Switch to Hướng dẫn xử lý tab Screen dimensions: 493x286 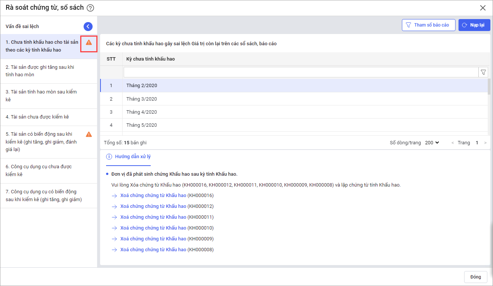133,157
